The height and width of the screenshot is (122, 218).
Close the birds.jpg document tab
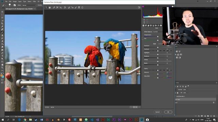(35, 9)
